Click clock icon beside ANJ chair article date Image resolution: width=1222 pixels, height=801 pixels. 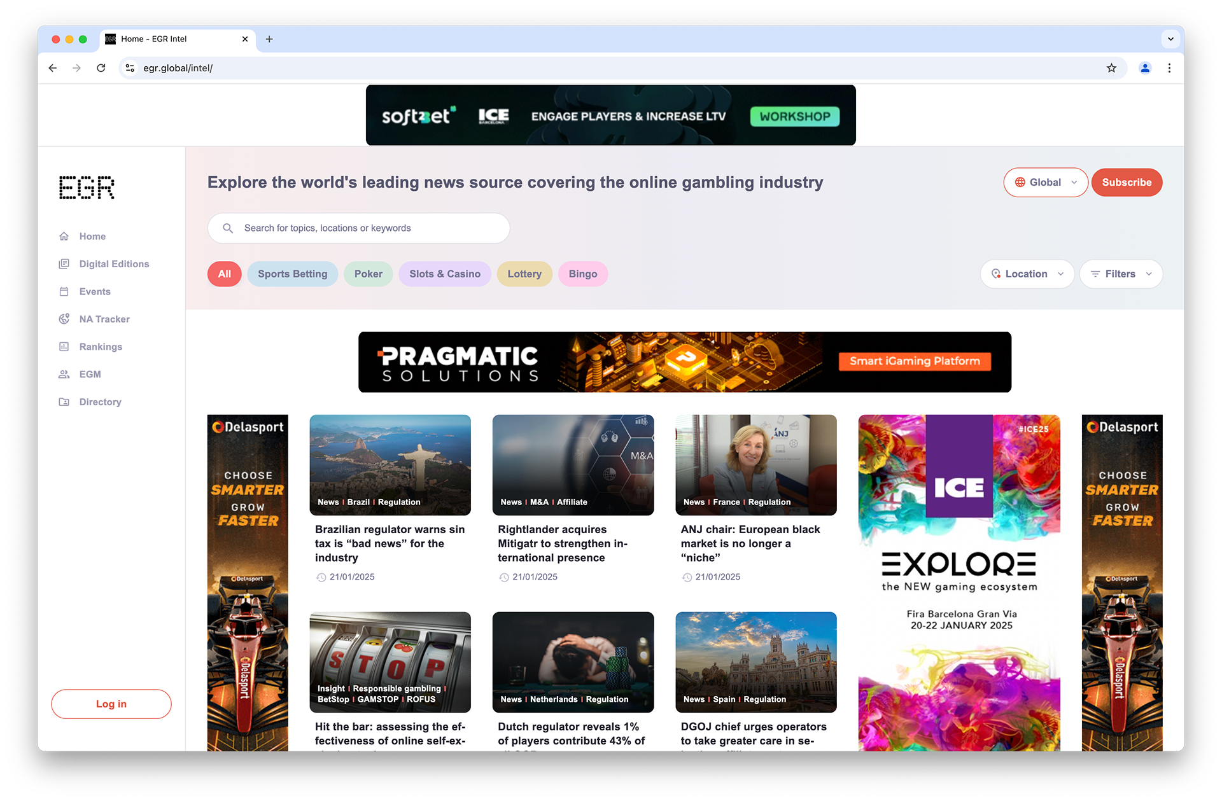pyautogui.click(x=687, y=577)
